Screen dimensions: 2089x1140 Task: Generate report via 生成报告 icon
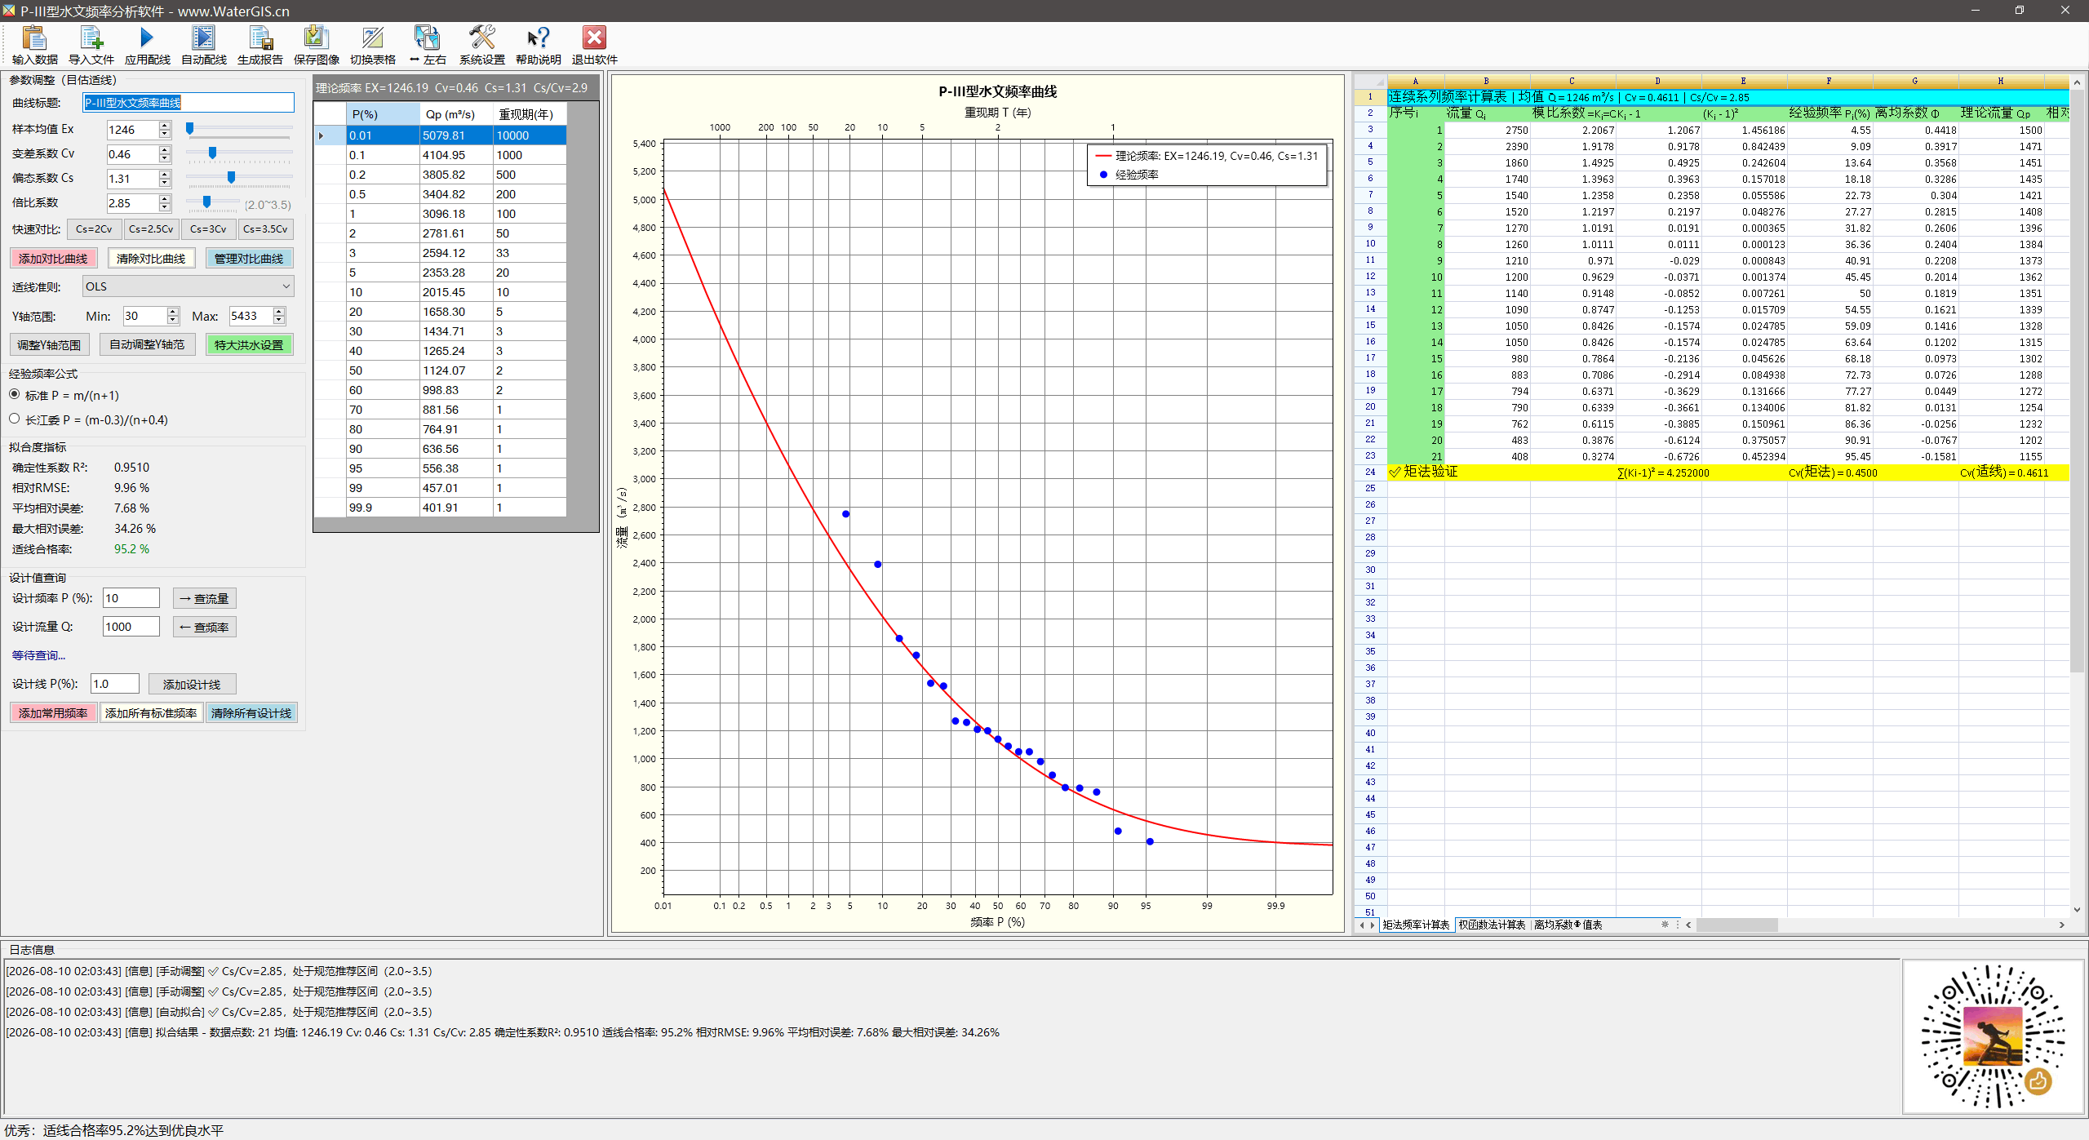259,45
